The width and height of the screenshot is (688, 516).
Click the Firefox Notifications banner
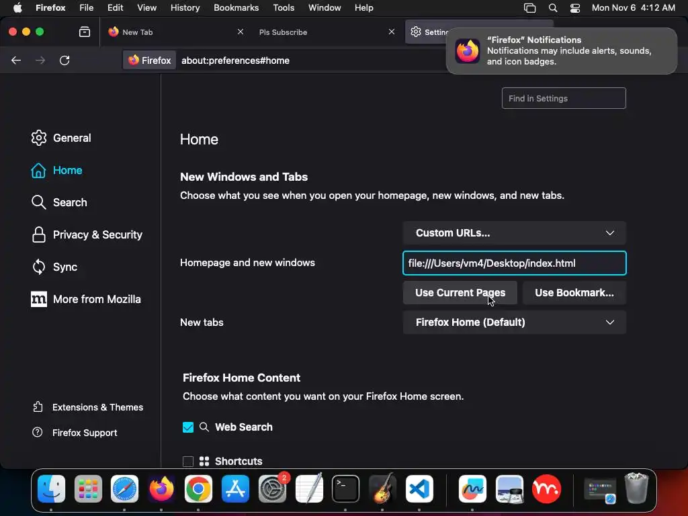[x=562, y=51]
